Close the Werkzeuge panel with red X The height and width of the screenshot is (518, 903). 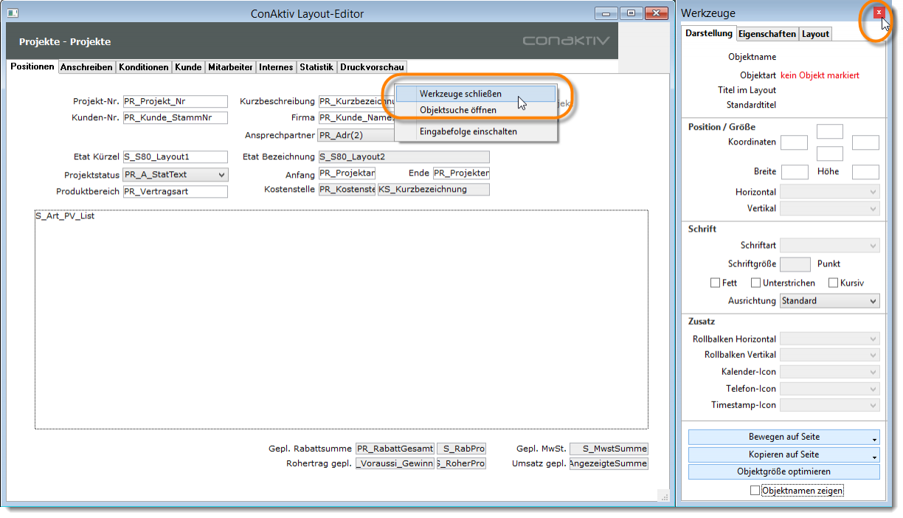pyautogui.click(x=879, y=13)
